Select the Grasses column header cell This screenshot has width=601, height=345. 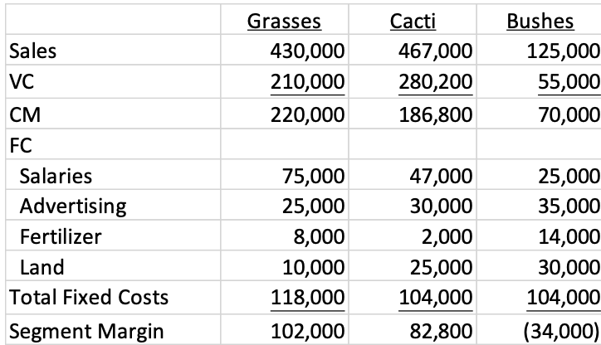(x=285, y=20)
